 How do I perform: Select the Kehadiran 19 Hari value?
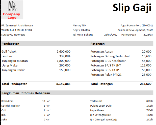pos(46,101)
